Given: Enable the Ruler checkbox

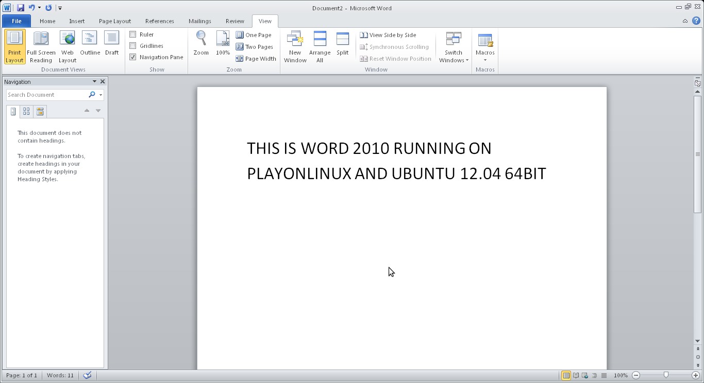Looking at the screenshot, I should click(x=133, y=34).
